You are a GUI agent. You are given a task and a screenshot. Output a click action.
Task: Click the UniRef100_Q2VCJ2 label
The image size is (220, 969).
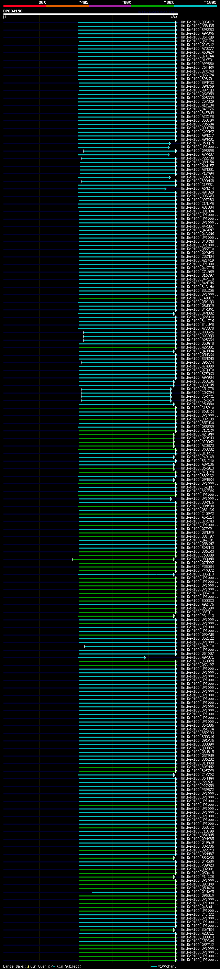click(197, 45)
